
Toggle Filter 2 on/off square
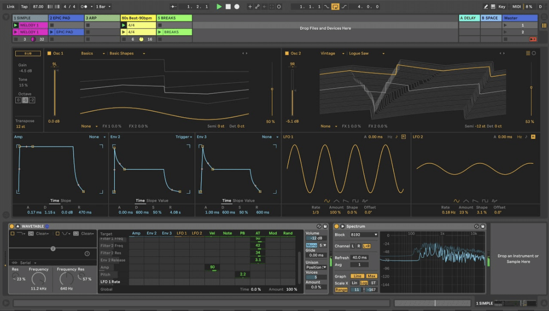[57, 234]
